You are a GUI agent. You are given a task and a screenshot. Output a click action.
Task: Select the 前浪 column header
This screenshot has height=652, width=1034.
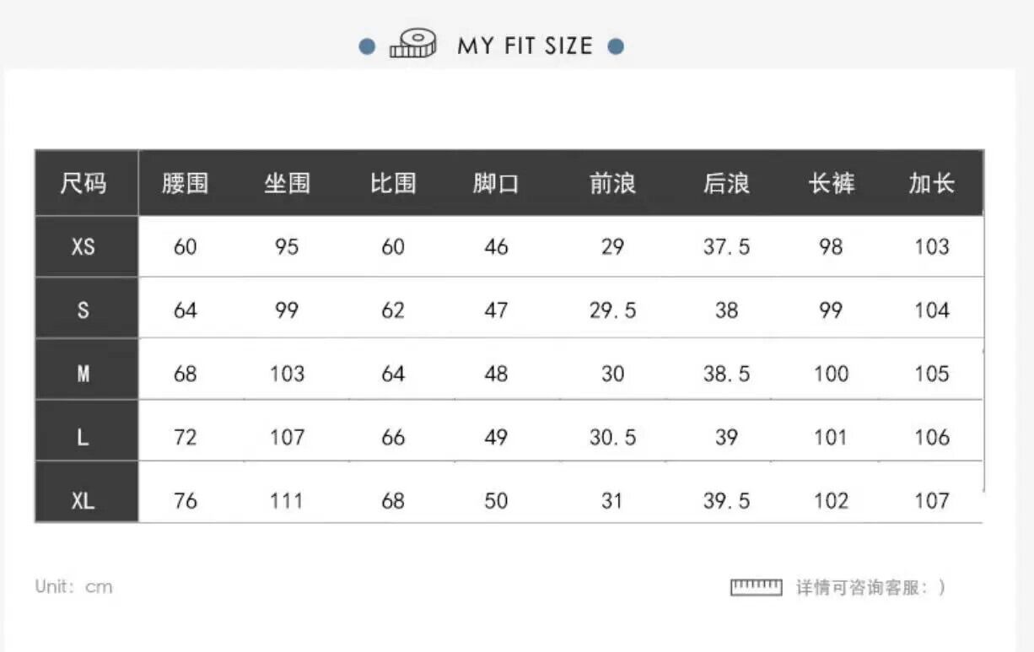612,183
